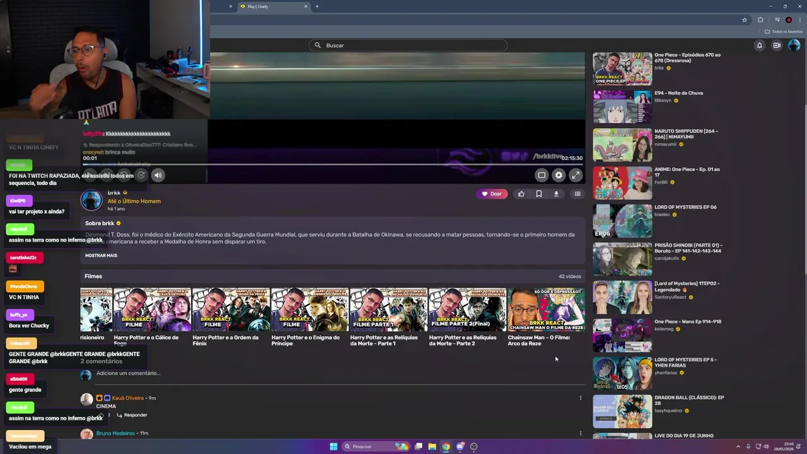Switch to Chrome on the taskbar

446,446
